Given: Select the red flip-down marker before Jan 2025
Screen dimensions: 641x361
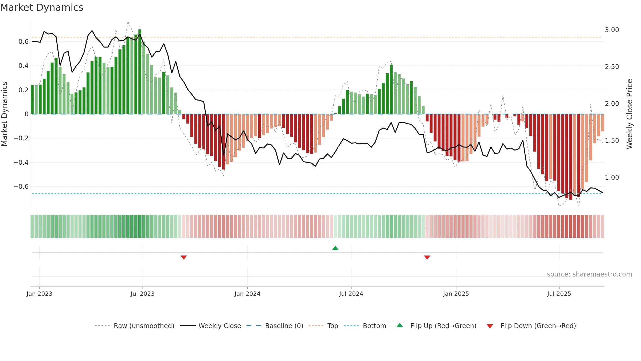Looking at the screenshot, I should click(x=427, y=257).
